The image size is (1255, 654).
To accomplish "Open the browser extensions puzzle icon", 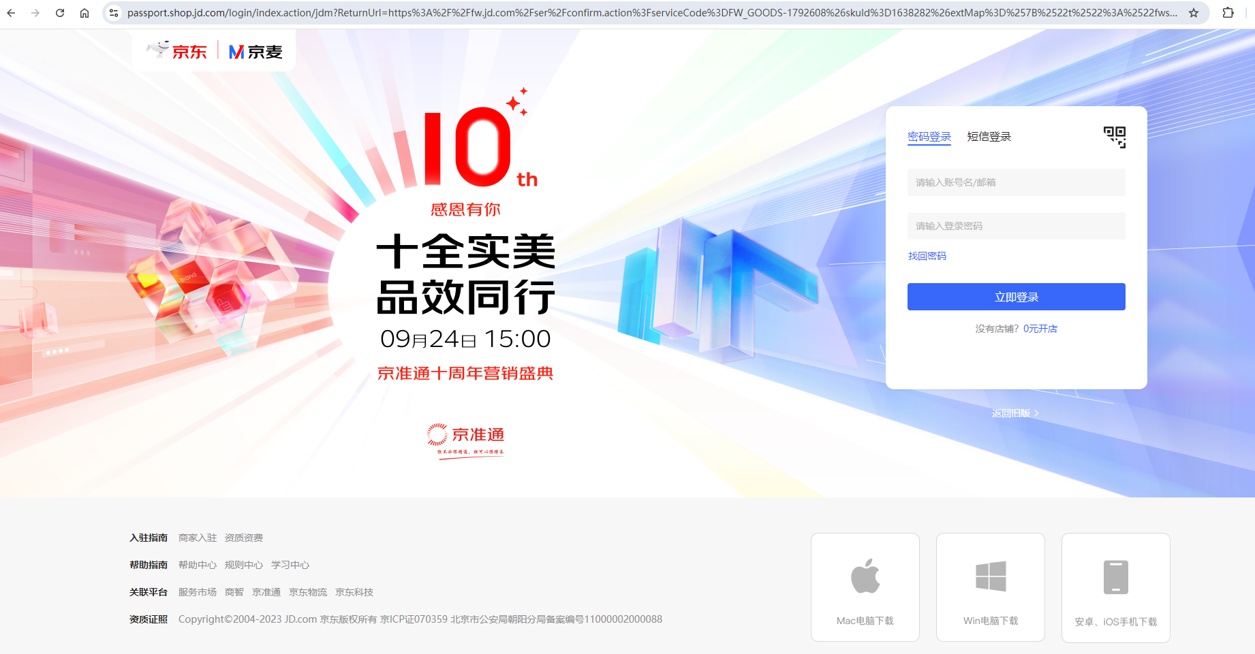I will [x=1228, y=13].
